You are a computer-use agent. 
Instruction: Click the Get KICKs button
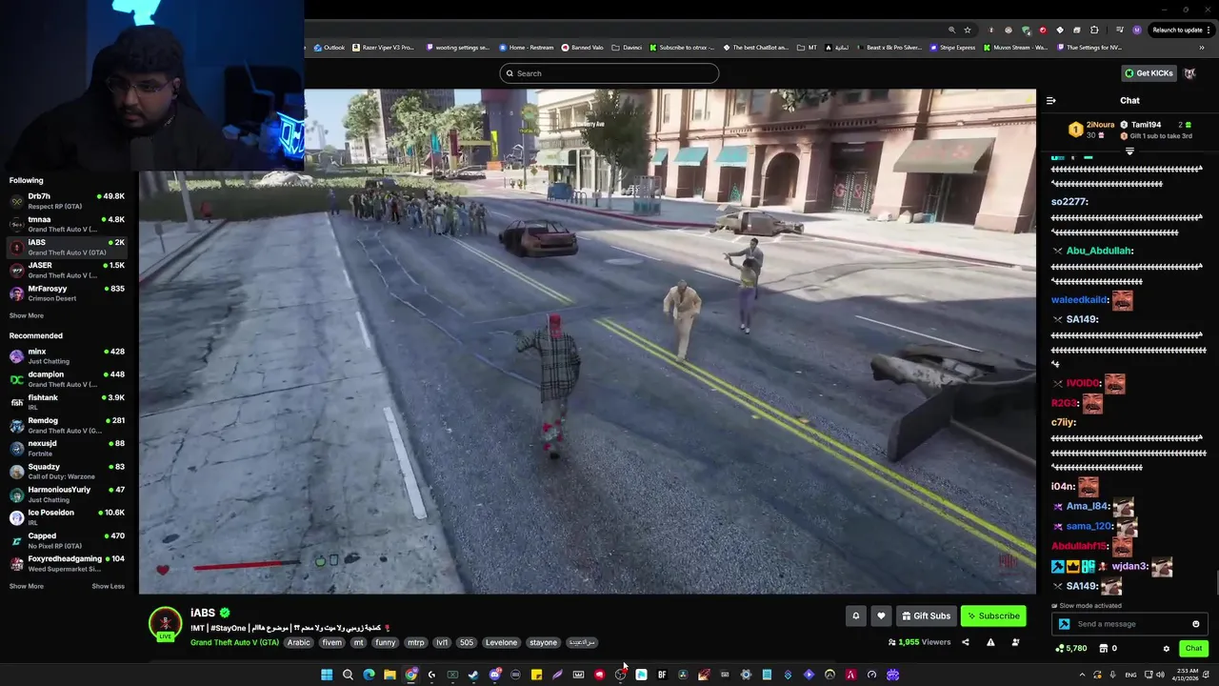(1149, 73)
